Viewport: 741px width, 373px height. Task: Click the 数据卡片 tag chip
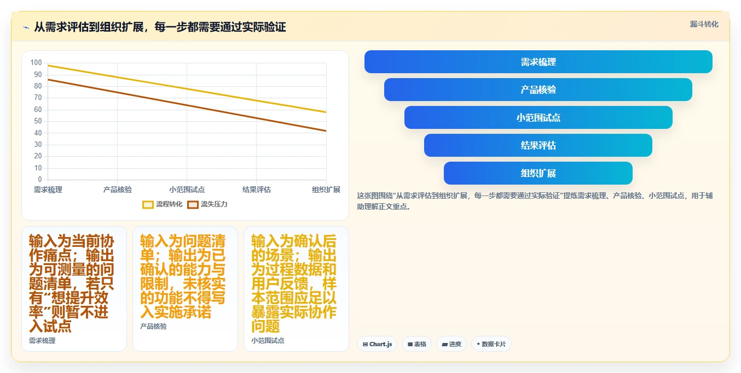491,344
